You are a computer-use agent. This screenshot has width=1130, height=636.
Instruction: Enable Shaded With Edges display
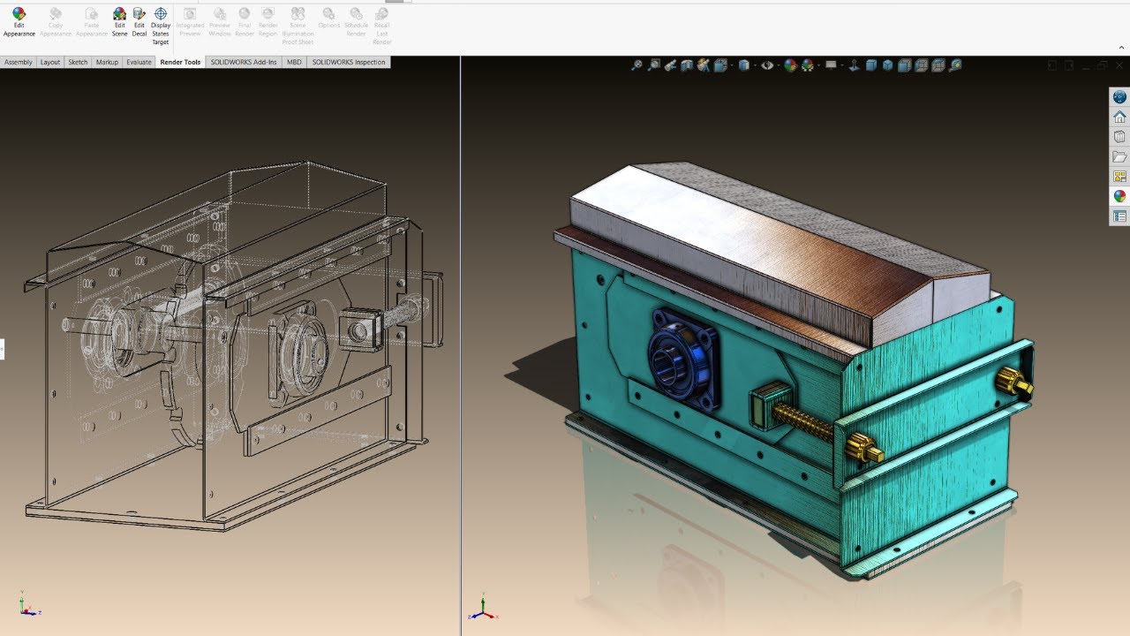[870, 65]
